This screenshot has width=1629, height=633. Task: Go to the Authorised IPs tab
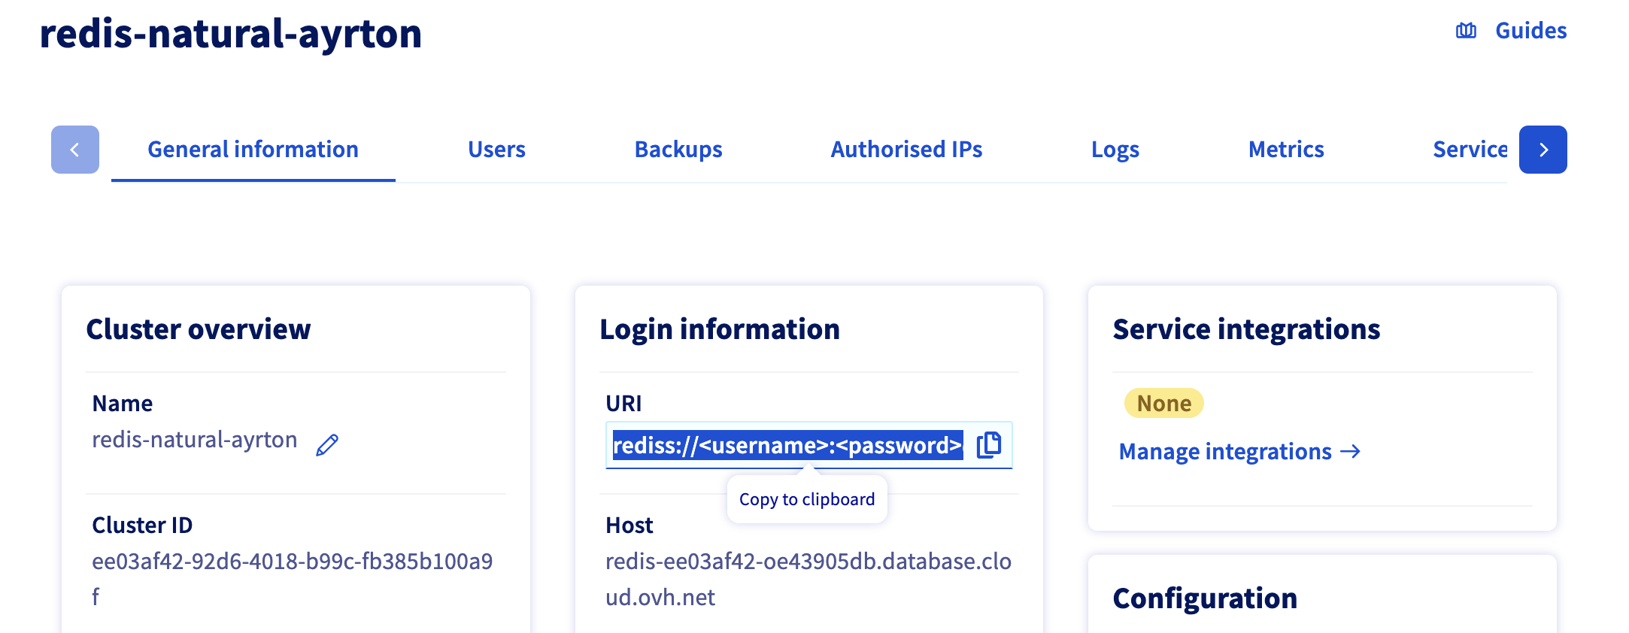(x=906, y=150)
